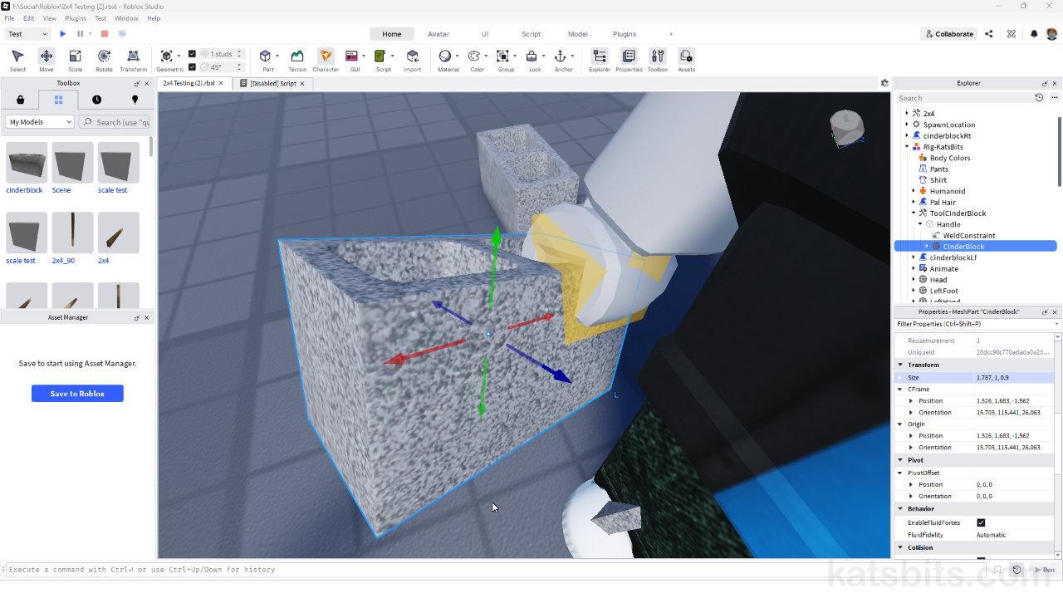Open viewport settings gear

pyautogui.click(x=884, y=83)
